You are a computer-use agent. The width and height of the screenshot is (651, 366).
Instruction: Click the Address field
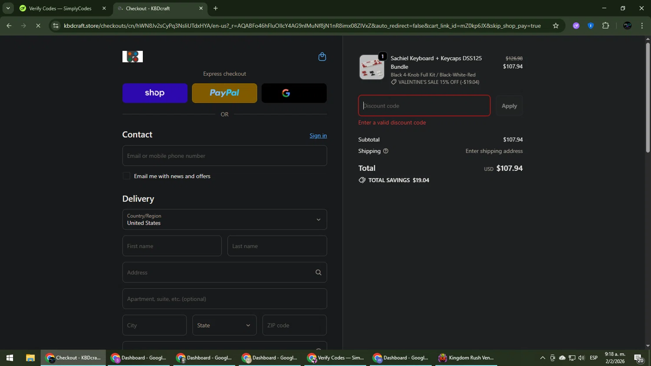coord(224,272)
